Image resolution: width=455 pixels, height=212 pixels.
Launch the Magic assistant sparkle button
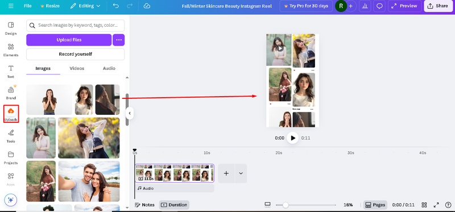(11, 200)
